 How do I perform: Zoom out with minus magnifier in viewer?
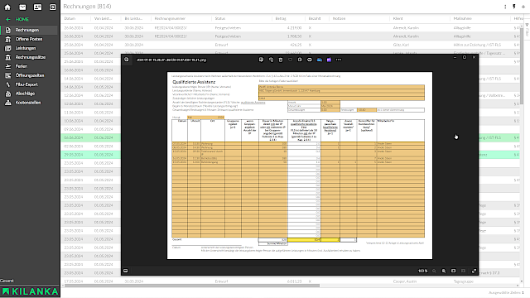coord(434,271)
